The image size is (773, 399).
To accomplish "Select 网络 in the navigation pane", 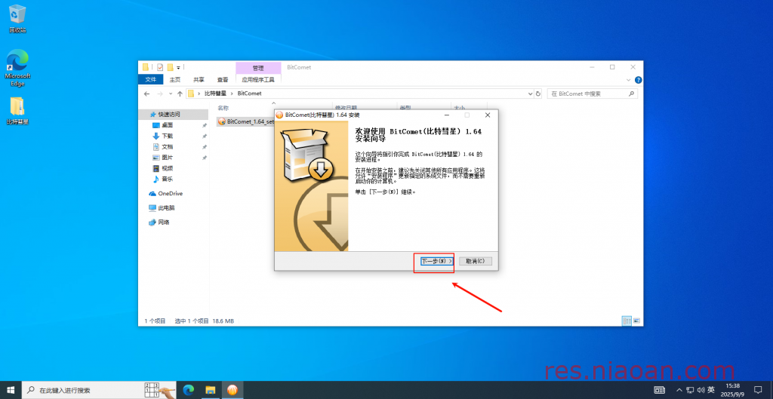I will [x=164, y=223].
